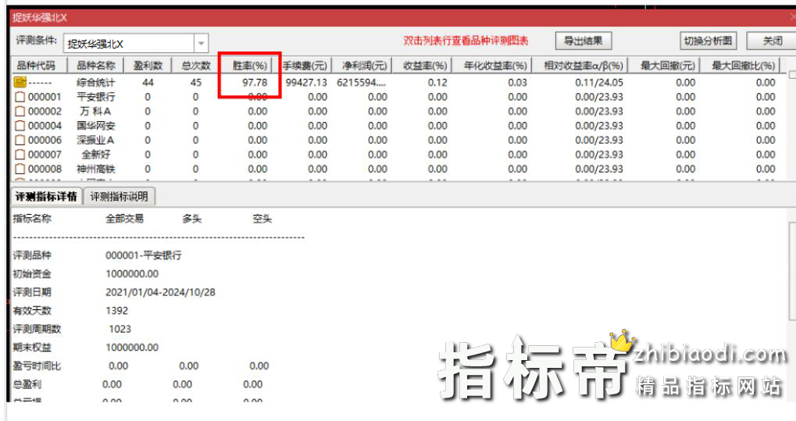Click the icon beside code 000004

pyautogui.click(x=20, y=126)
